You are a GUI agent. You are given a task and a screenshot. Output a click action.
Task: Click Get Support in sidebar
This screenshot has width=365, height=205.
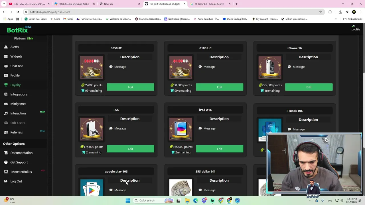click(x=19, y=162)
